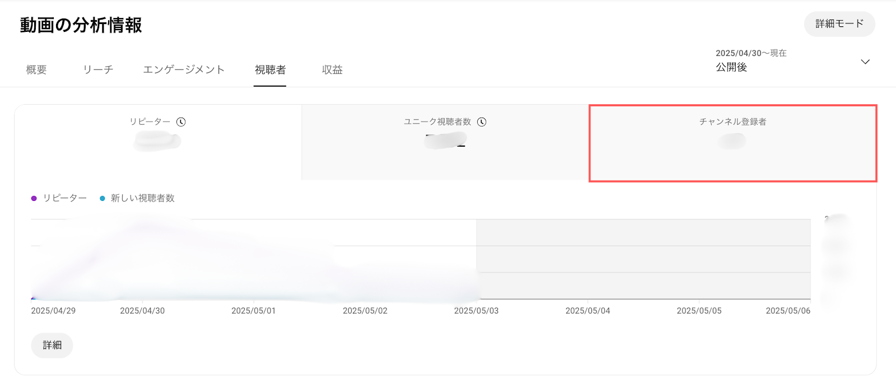
Task: Select the 視聴者 tab
Action: coord(270,70)
